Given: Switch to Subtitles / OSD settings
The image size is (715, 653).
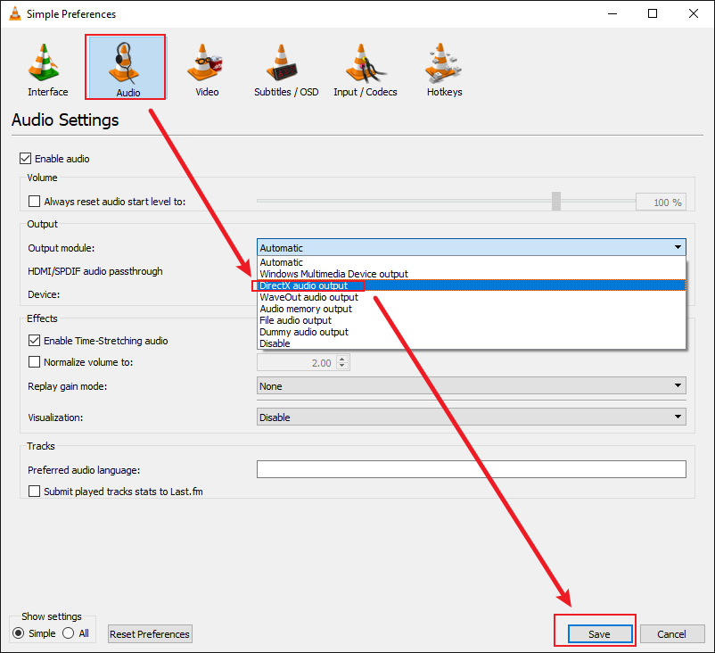Looking at the screenshot, I should [x=285, y=67].
